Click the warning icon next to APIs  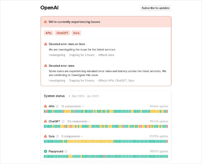[x=45, y=106]
